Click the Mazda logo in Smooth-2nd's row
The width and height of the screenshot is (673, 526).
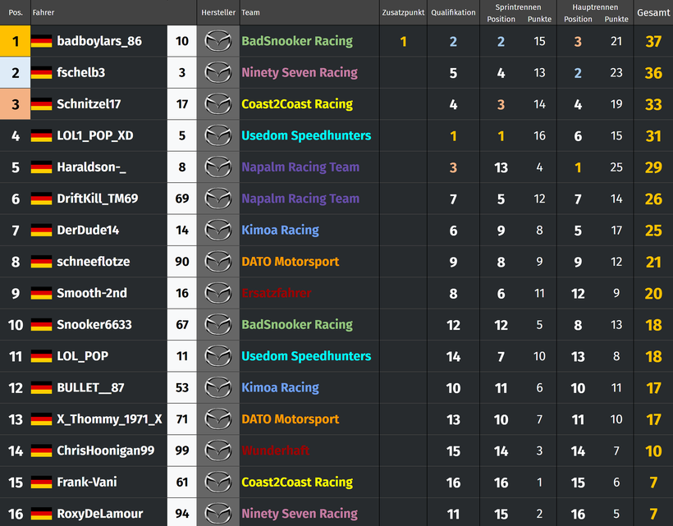coord(218,293)
